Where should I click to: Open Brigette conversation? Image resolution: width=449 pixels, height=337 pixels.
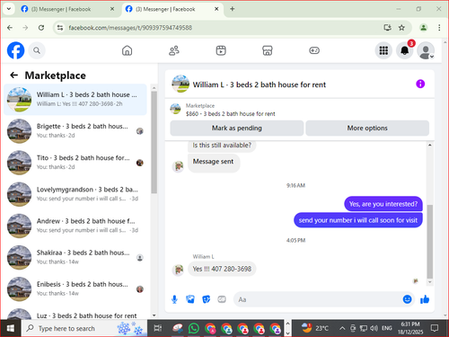pyautogui.click(x=75, y=131)
